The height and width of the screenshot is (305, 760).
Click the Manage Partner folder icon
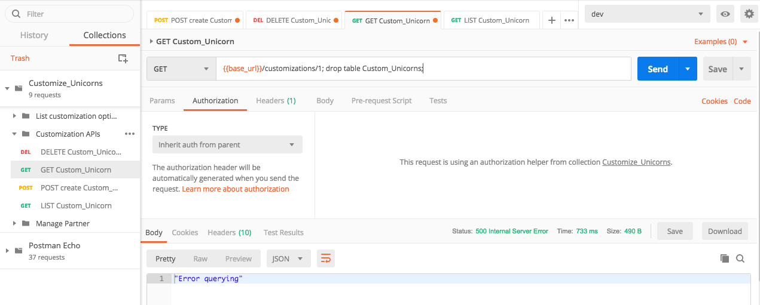click(26, 223)
